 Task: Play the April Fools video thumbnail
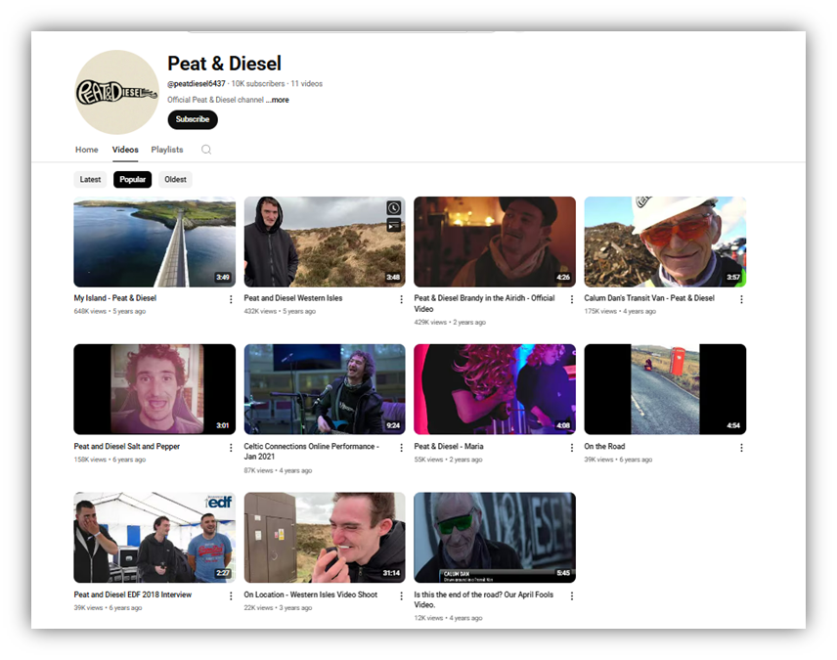click(x=495, y=538)
